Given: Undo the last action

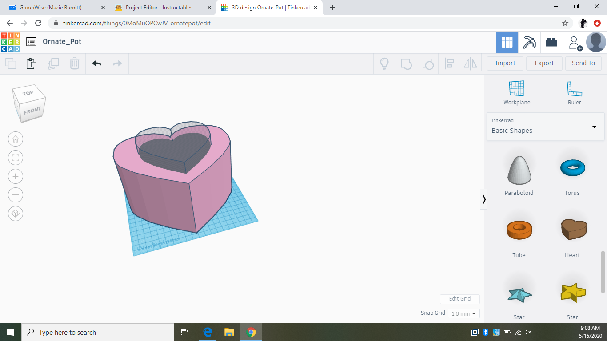Looking at the screenshot, I should coord(97,63).
